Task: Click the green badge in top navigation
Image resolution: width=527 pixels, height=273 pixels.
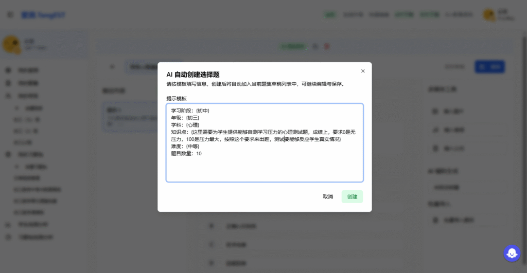Action: pos(330,15)
